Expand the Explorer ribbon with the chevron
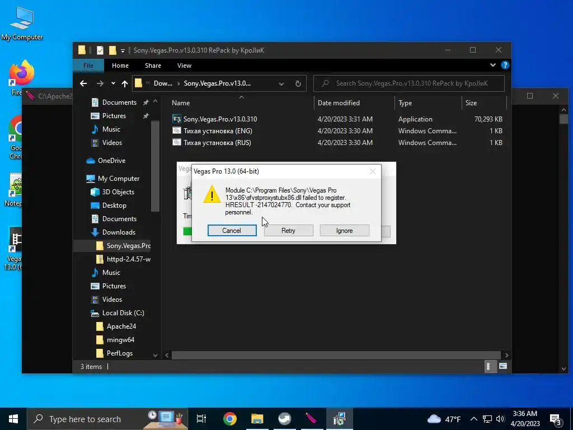This screenshot has width=573, height=430. point(492,65)
